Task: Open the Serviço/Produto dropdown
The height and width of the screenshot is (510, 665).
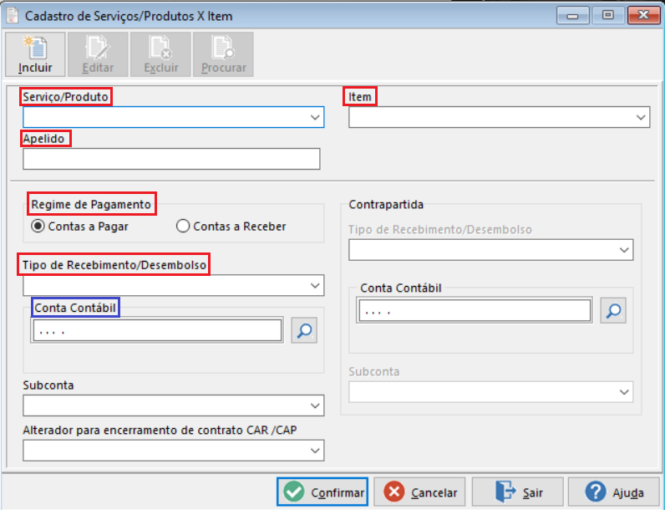Action: point(174,117)
